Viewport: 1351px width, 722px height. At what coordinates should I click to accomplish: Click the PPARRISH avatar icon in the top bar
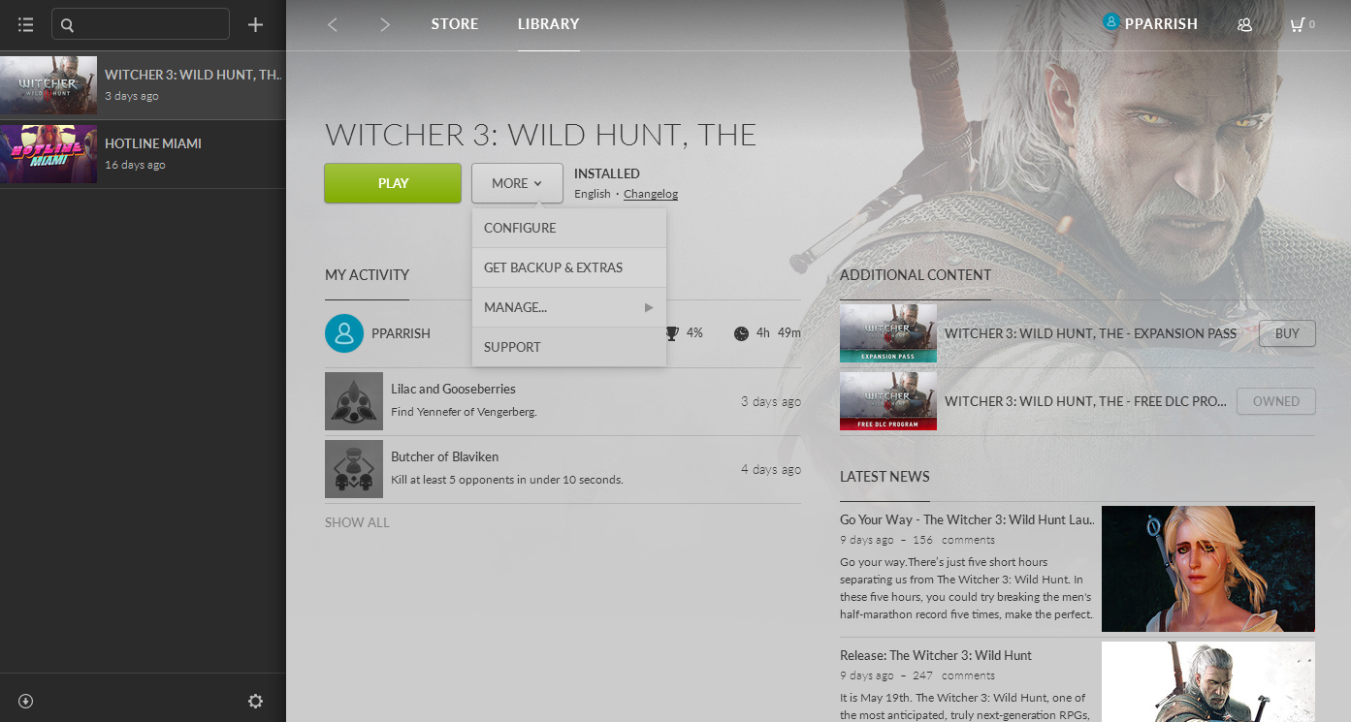point(1111,22)
